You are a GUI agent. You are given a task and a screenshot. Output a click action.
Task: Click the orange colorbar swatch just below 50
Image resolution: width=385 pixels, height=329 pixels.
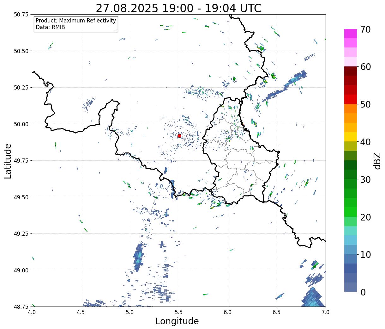(x=351, y=109)
